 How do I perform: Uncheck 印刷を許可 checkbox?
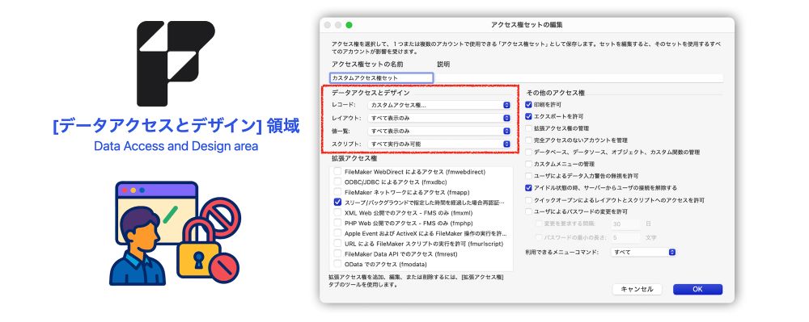(528, 104)
